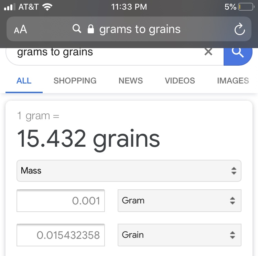This screenshot has height=256, width=258.
Task: Select the 0.001 gram value field
Action: 61,201
